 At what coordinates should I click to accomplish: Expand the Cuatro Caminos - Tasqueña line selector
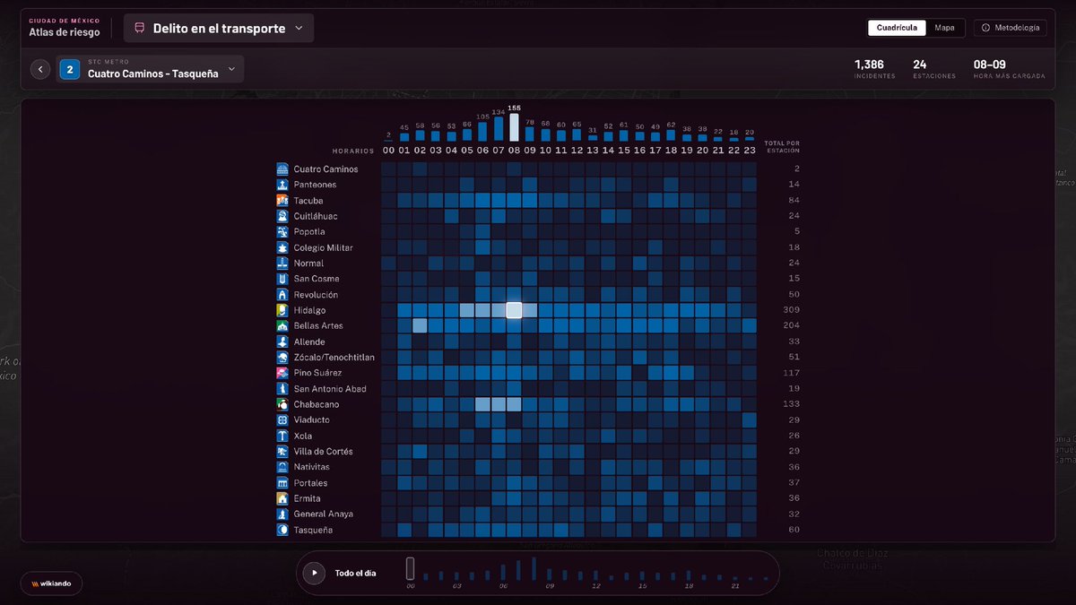click(151, 69)
